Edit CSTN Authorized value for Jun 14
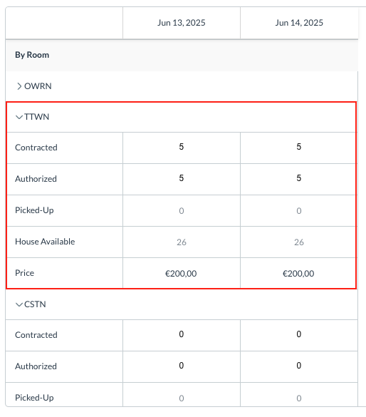 pos(299,366)
